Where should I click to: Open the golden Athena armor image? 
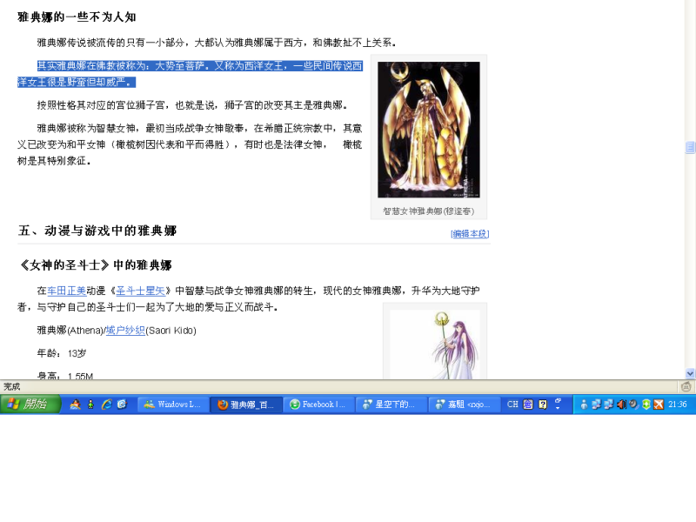coord(429,130)
